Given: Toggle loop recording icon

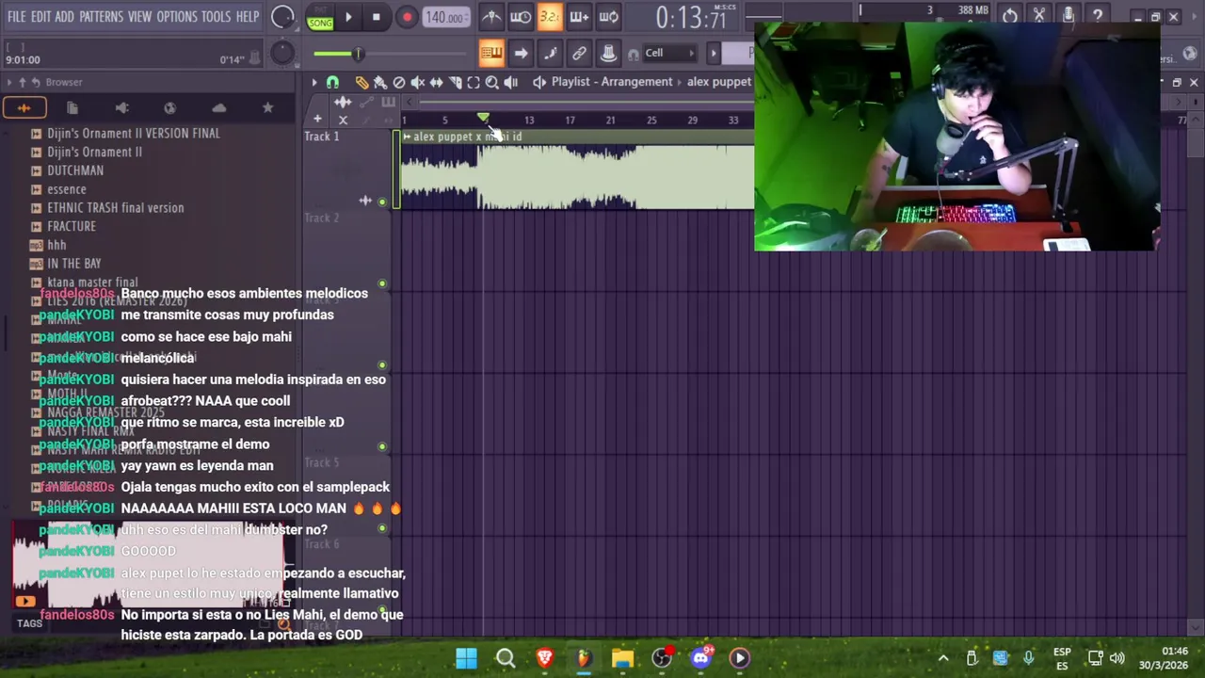Looking at the screenshot, I should pyautogui.click(x=608, y=16).
